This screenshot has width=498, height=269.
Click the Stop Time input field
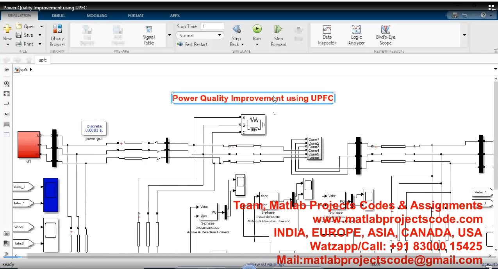click(212, 26)
